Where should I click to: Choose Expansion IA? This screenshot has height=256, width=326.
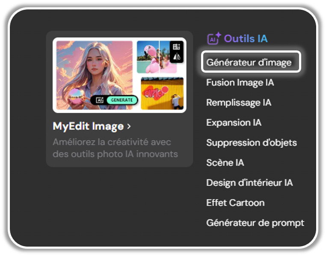(x=234, y=123)
